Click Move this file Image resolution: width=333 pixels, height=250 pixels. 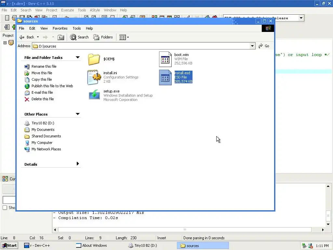[x=42, y=73]
